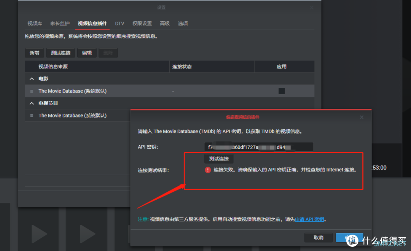Play the first video thumbnail behind the window
Image resolution: width=411 pixels, height=251 pixels.
(39, 234)
